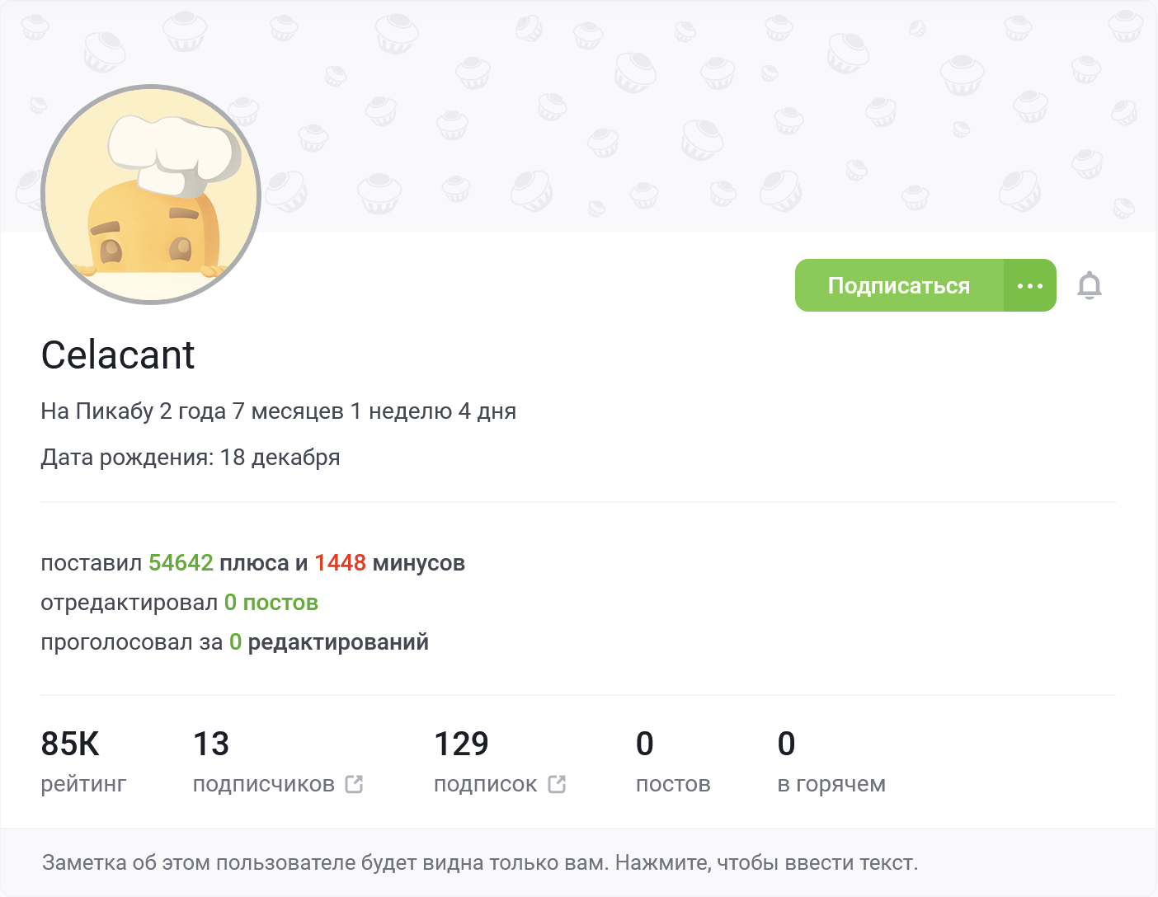Click the external link icon beside подписок
Screen dimensions: 1158x897
[557, 784]
